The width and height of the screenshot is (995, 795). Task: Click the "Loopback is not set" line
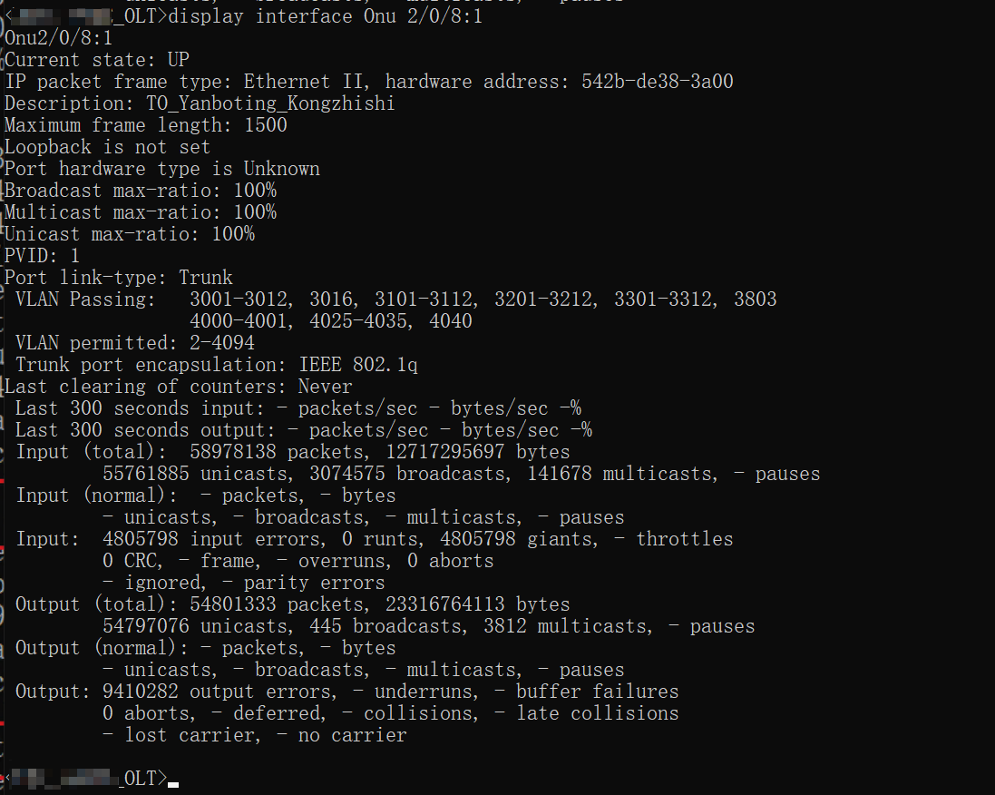click(x=107, y=147)
